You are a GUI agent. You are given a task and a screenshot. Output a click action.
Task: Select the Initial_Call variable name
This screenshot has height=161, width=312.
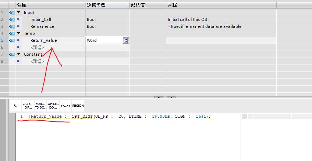[x=41, y=19]
